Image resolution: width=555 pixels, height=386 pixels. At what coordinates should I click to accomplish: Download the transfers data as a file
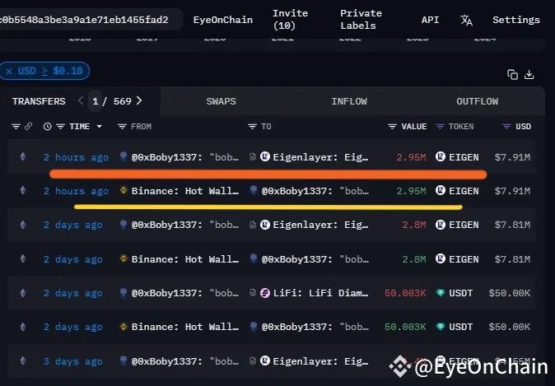(529, 75)
